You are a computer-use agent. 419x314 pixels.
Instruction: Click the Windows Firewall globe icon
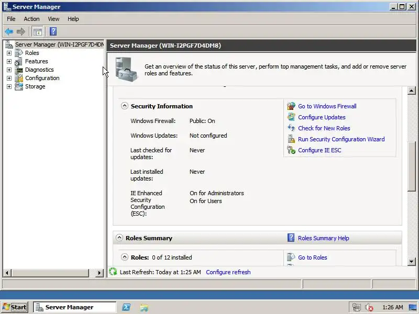point(291,106)
